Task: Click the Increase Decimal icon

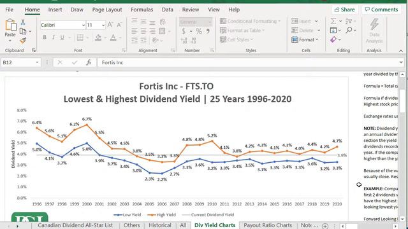Action: pos(184,40)
